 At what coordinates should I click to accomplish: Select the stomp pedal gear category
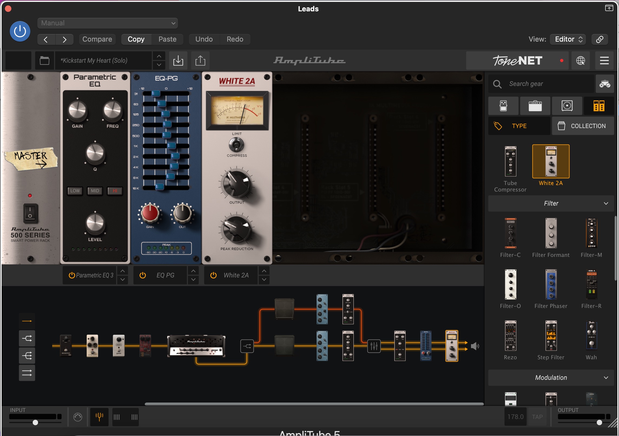(x=503, y=106)
